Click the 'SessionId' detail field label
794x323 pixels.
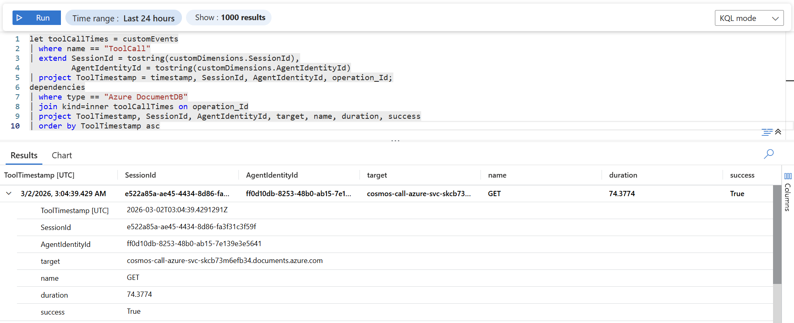click(56, 228)
